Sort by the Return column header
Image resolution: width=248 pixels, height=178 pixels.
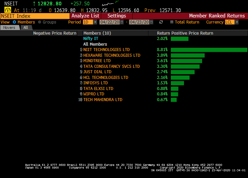click(163, 33)
